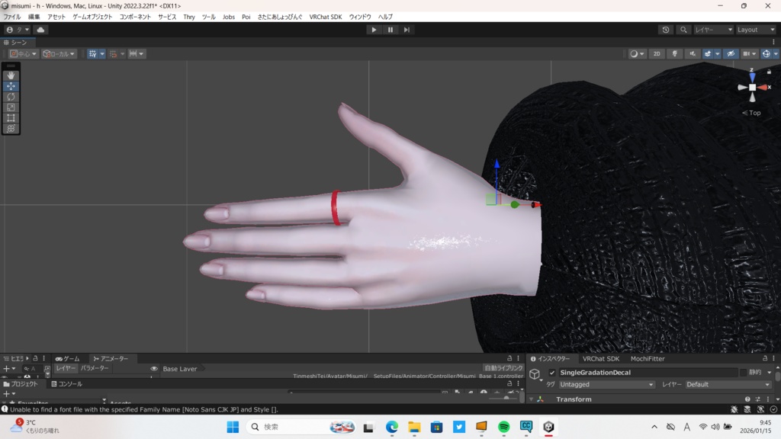Switch to the MochiFitter tab

coord(648,358)
